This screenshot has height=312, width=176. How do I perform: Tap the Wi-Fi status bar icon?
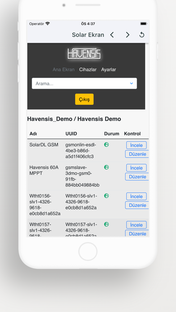coord(48,24)
